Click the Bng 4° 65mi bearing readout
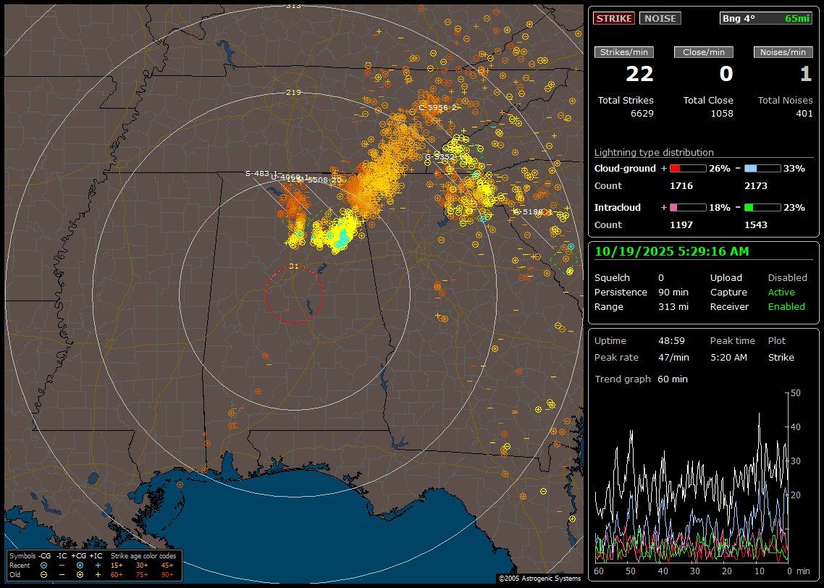Screen dimensions: 824x588 click(765, 18)
